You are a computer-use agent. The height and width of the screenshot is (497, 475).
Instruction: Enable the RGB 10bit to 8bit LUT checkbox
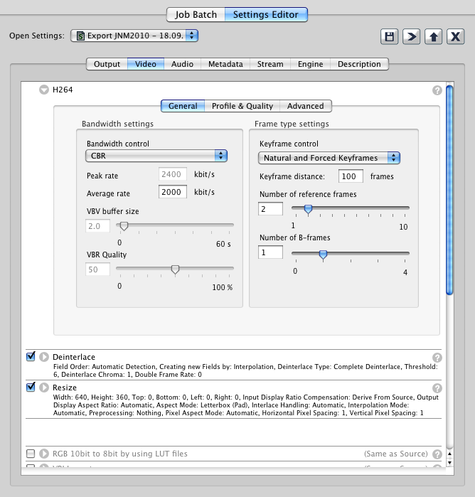click(31, 454)
